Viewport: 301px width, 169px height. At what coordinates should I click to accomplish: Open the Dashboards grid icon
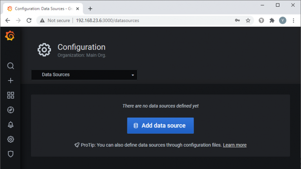pyautogui.click(x=11, y=95)
